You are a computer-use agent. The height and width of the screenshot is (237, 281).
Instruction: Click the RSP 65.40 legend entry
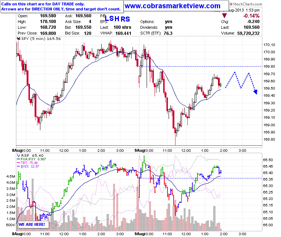pyautogui.click(x=32, y=155)
